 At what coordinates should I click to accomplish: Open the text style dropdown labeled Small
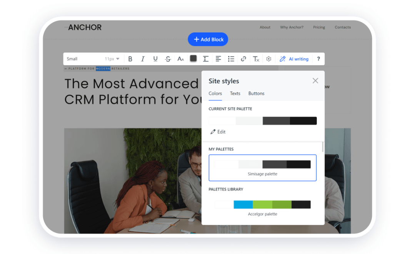click(93, 59)
